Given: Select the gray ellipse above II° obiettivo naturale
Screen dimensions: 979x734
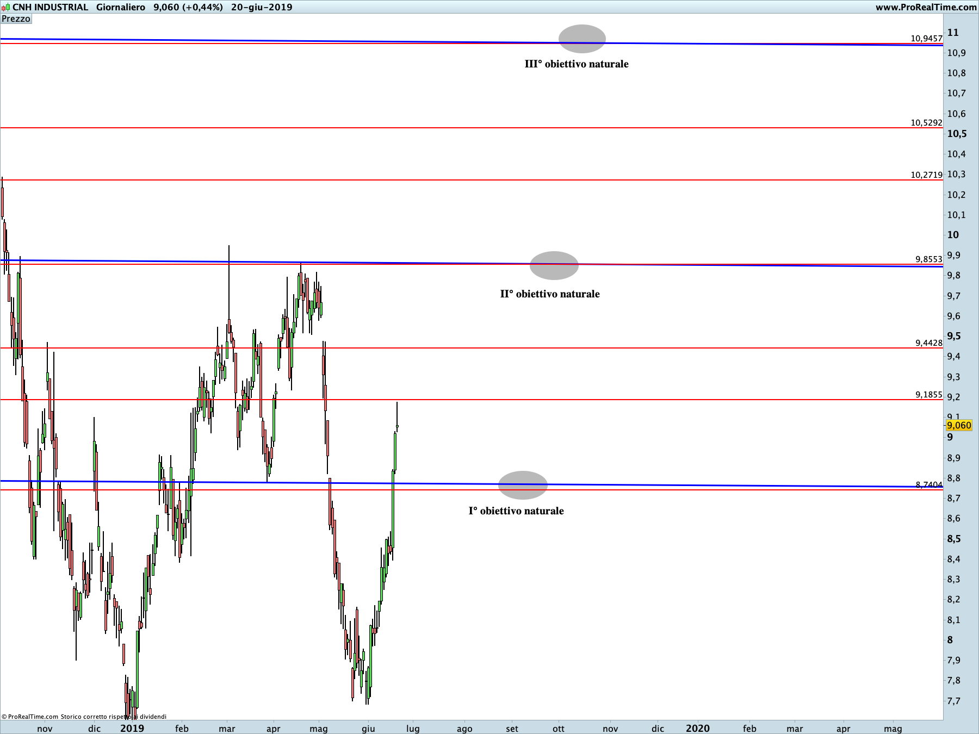Looking at the screenshot, I should click(554, 265).
